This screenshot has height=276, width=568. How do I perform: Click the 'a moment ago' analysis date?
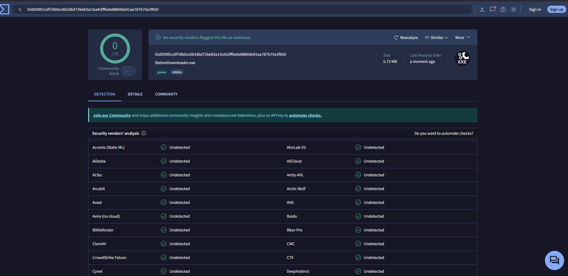click(422, 62)
